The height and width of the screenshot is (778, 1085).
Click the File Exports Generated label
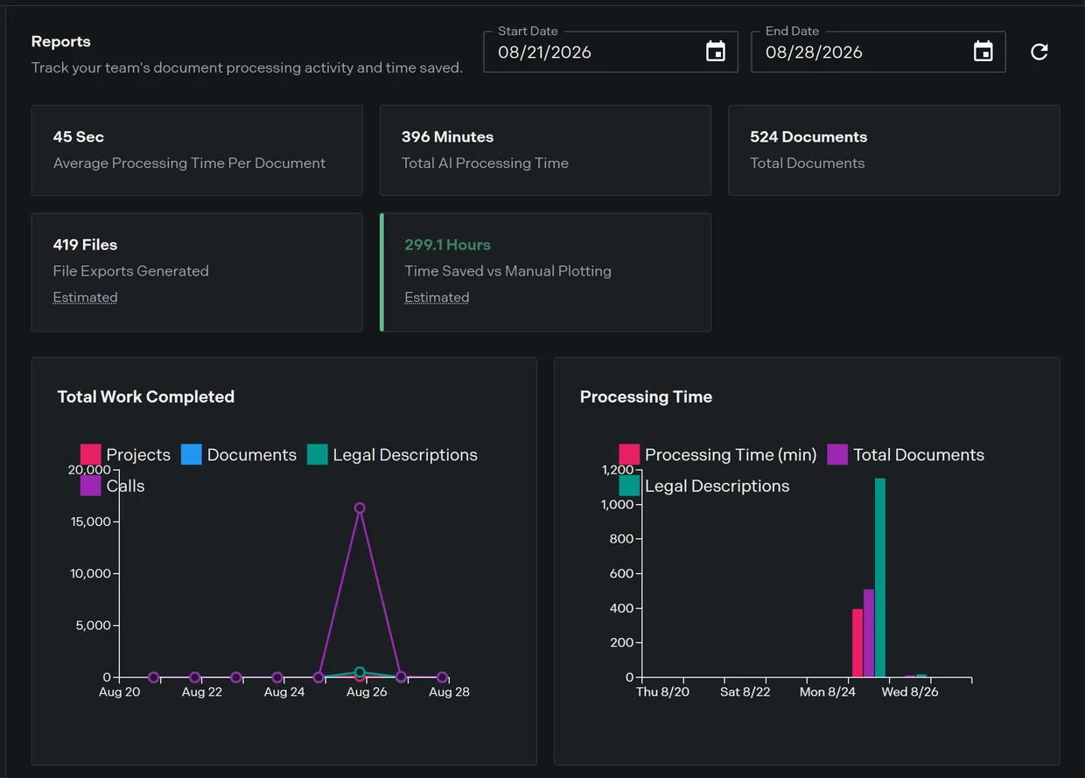pos(131,270)
